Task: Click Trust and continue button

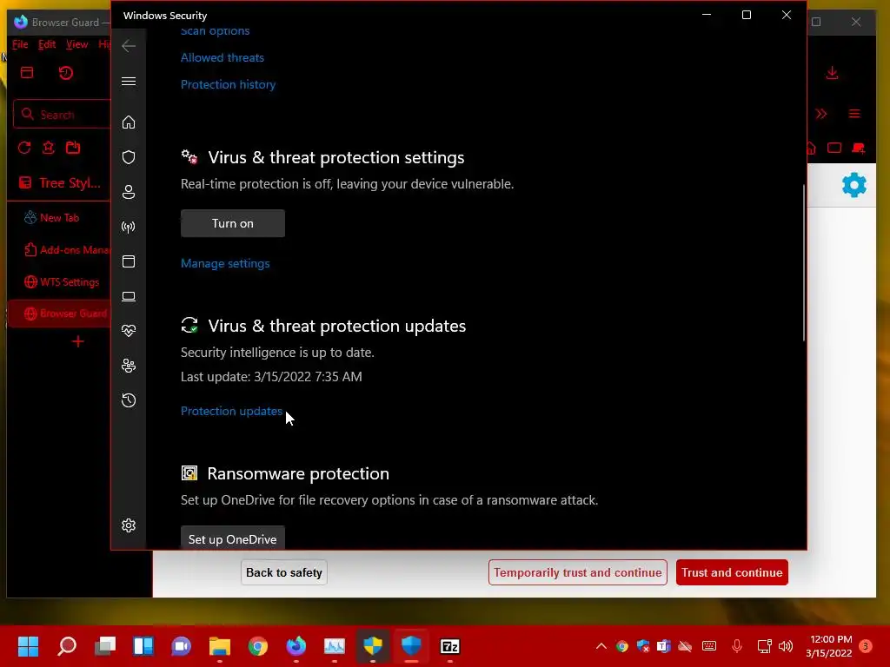Action: (732, 572)
